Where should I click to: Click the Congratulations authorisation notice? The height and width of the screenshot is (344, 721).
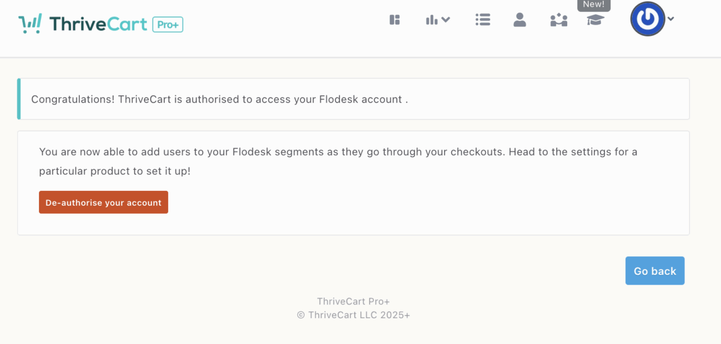219,99
